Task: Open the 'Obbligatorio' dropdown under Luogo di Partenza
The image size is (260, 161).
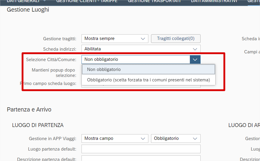Action: click(172, 138)
